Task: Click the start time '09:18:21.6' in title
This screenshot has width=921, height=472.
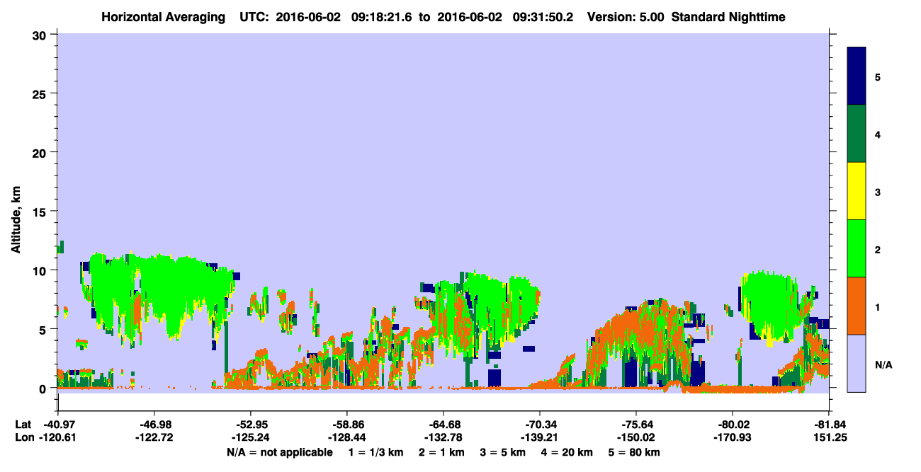Action: [x=383, y=17]
